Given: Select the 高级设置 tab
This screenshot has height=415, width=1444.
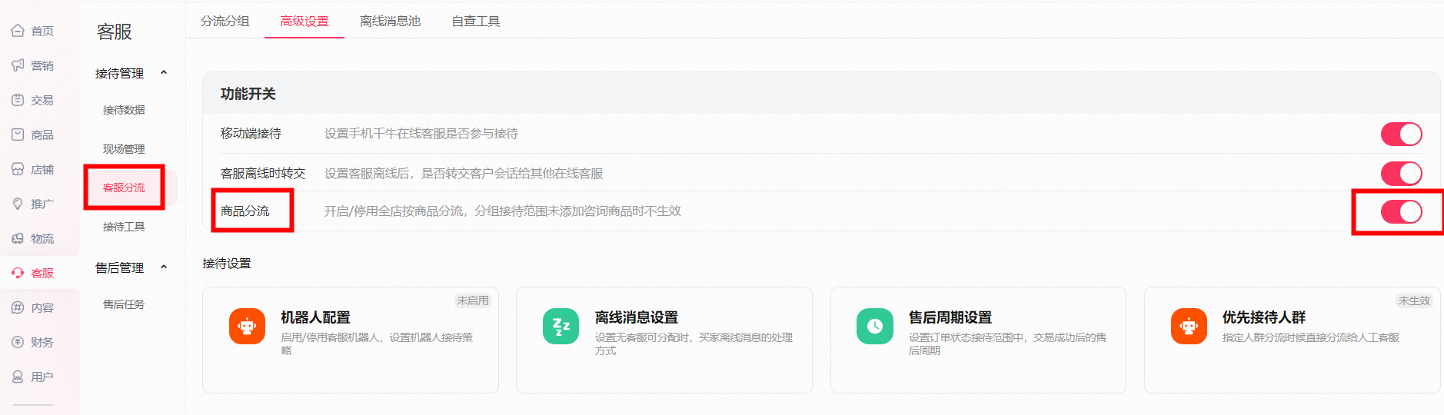Looking at the screenshot, I should tap(304, 21).
